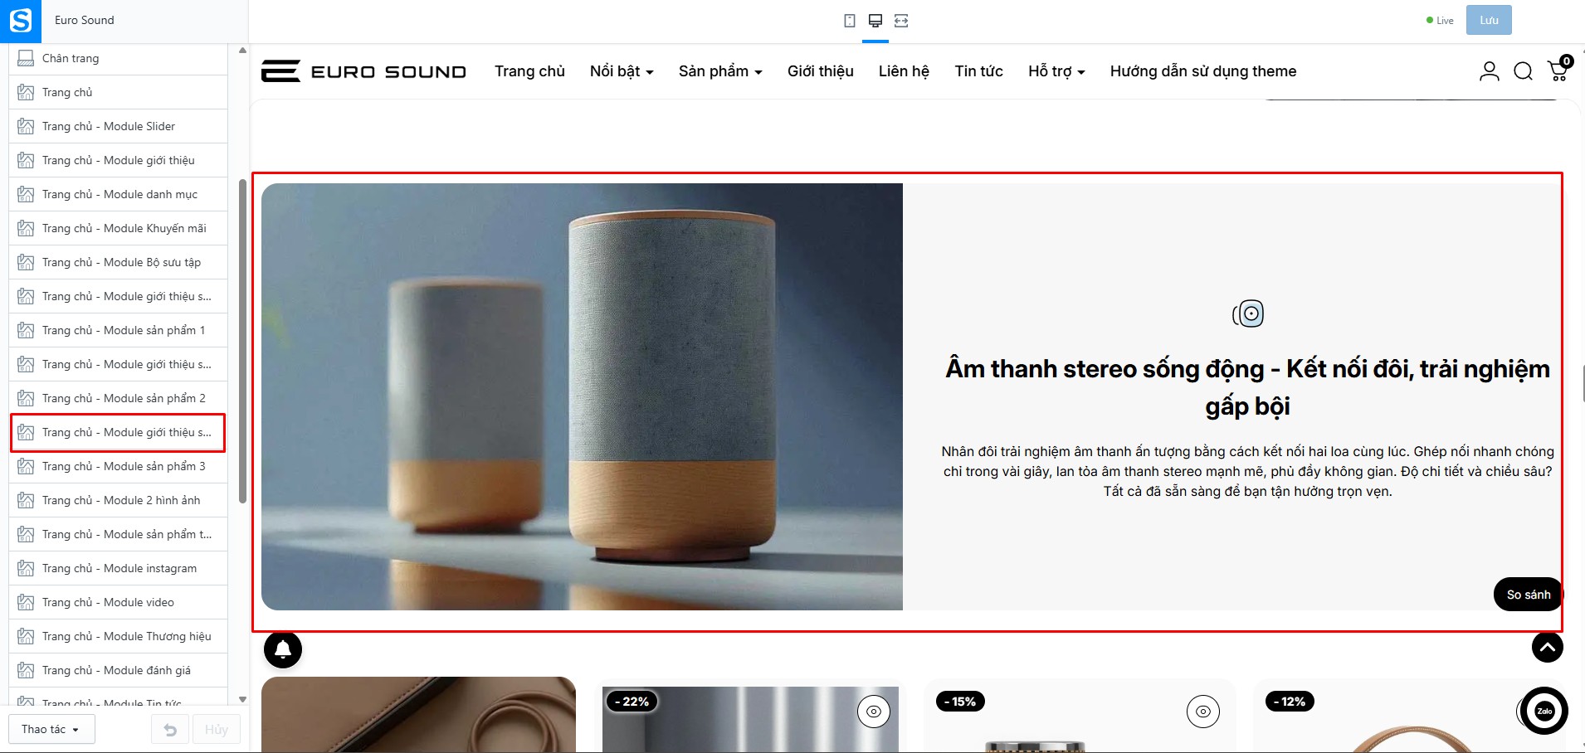Open the shopping cart icon
Viewport: 1585px width, 753px height.
coord(1559,69)
